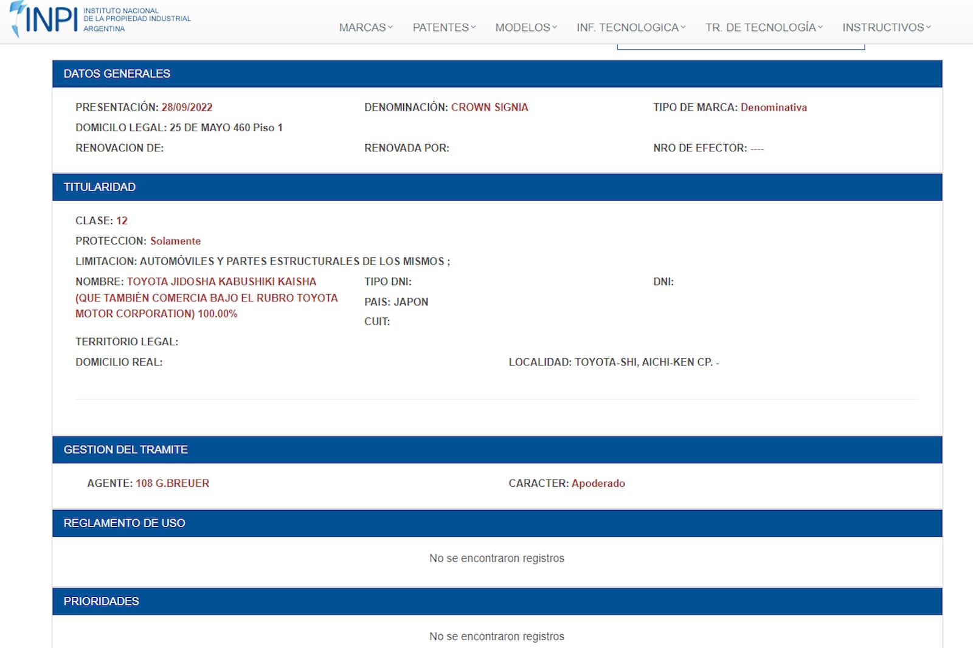
Task: Click the NRO DE EFECTOR field
Action: tap(708, 148)
